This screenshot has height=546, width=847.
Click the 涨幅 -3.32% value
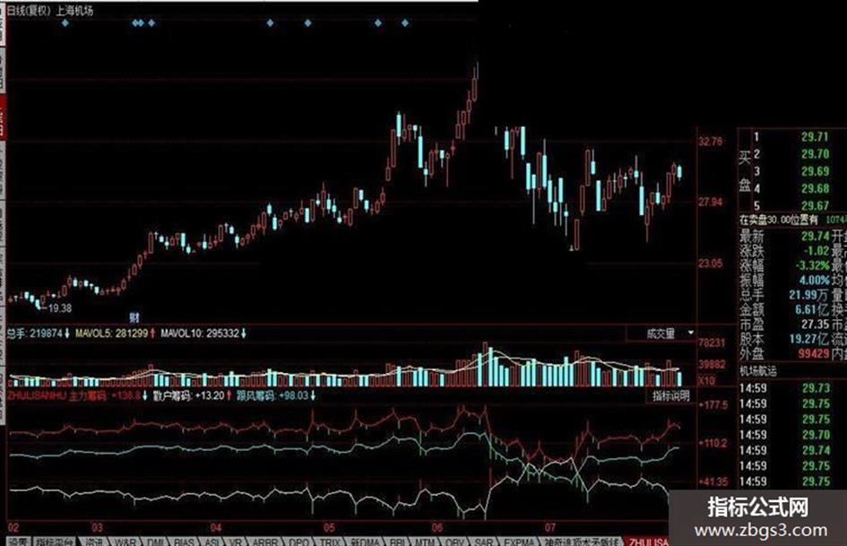click(812, 265)
